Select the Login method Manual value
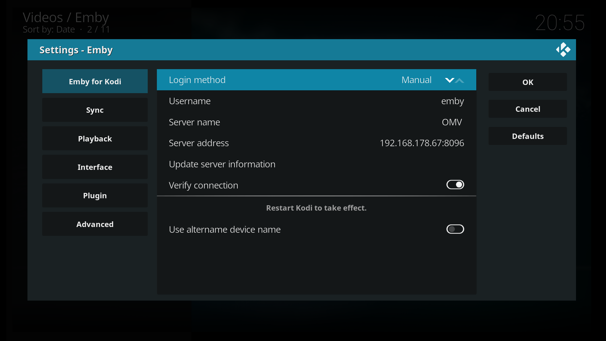 click(x=416, y=80)
